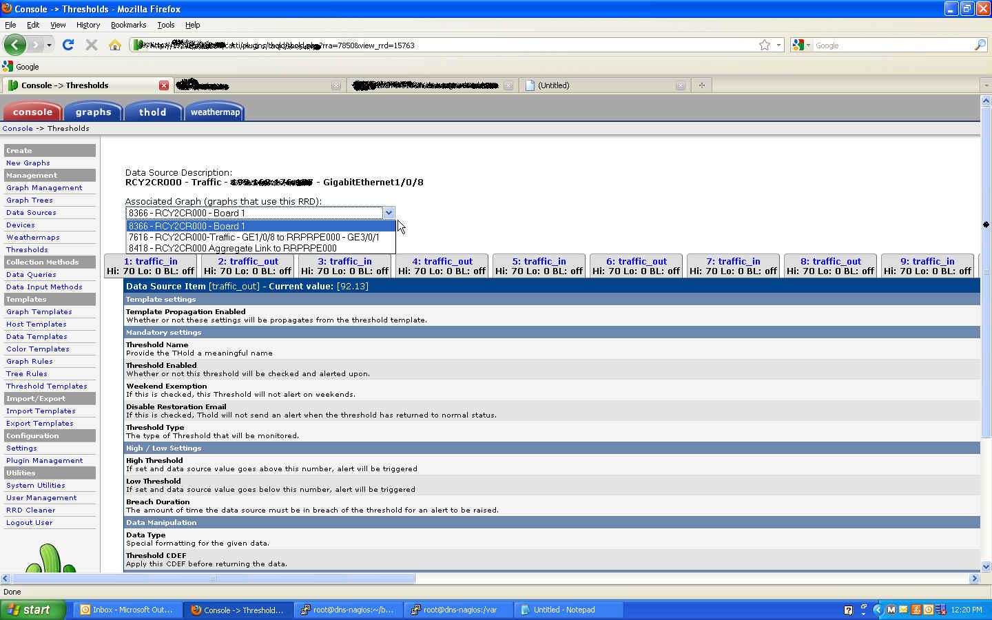992x620 pixels.
Task: Open Graph Trees in sidebar
Action: (30, 200)
